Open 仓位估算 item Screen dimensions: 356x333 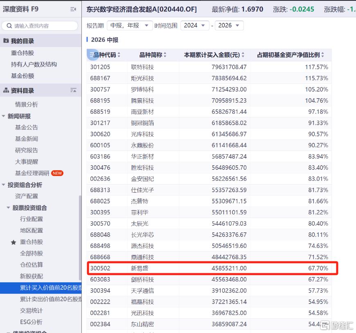[32, 265]
